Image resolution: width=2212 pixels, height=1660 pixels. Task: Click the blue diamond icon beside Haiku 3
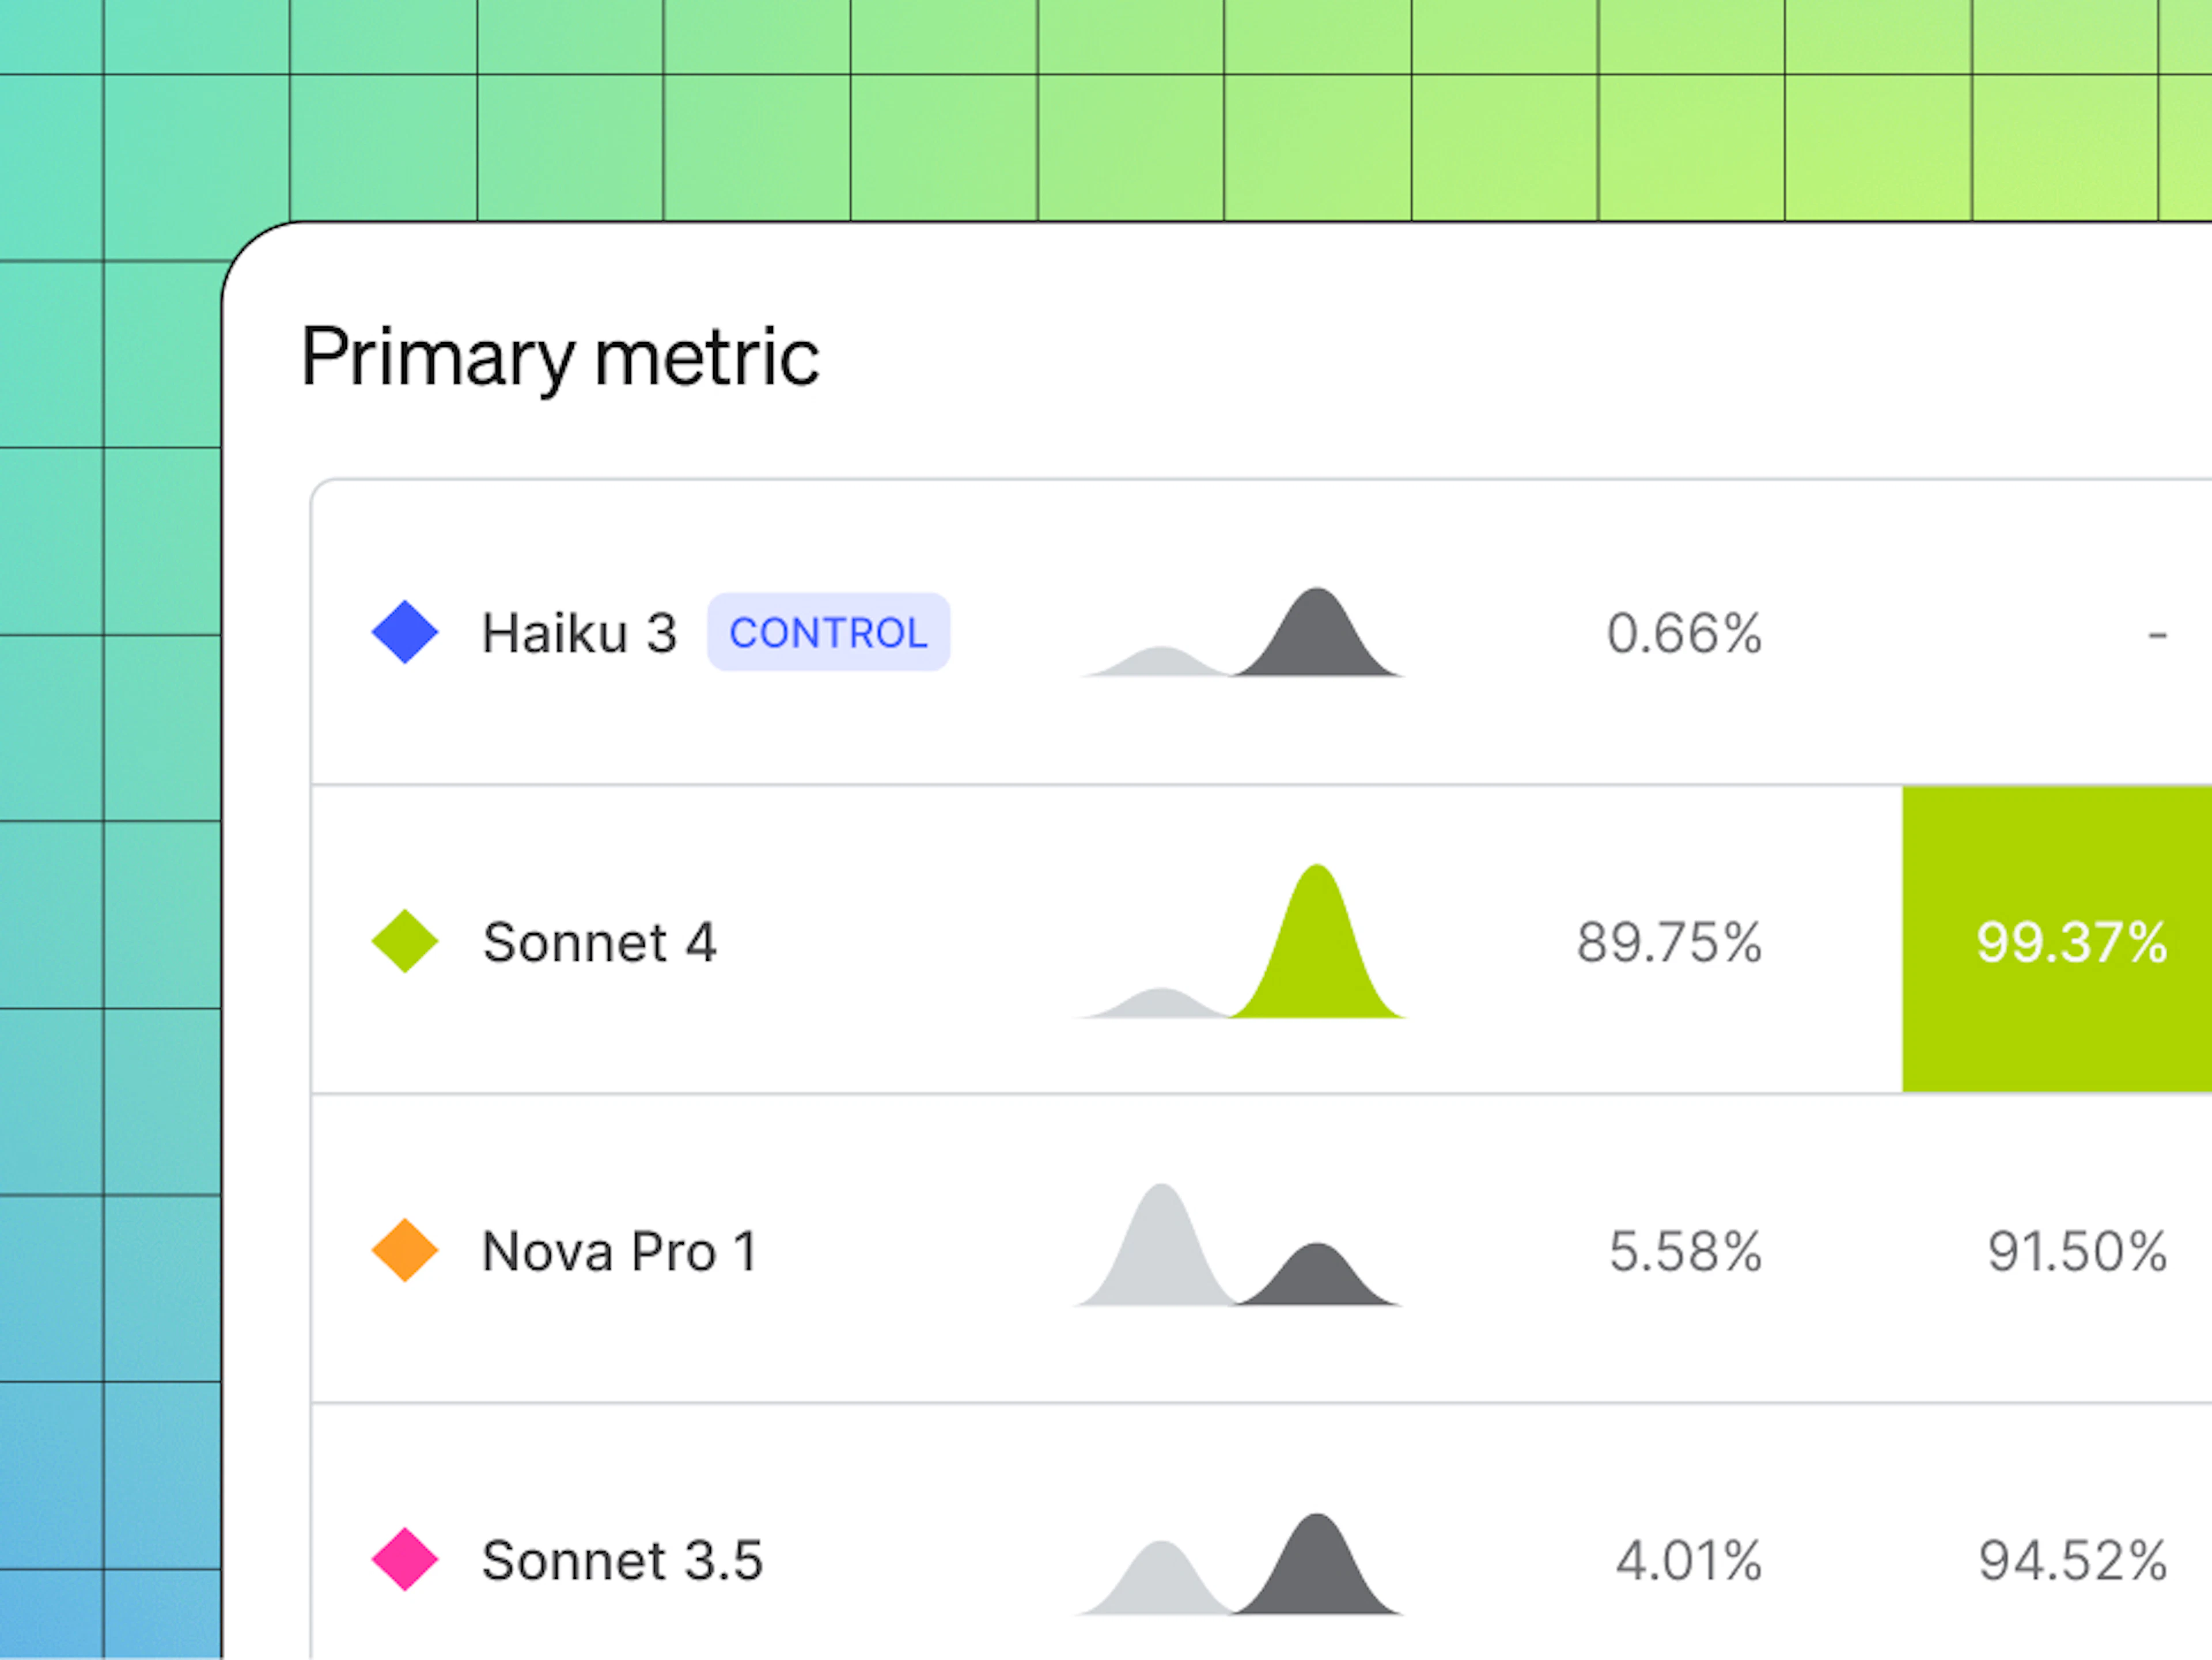point(405,632)
